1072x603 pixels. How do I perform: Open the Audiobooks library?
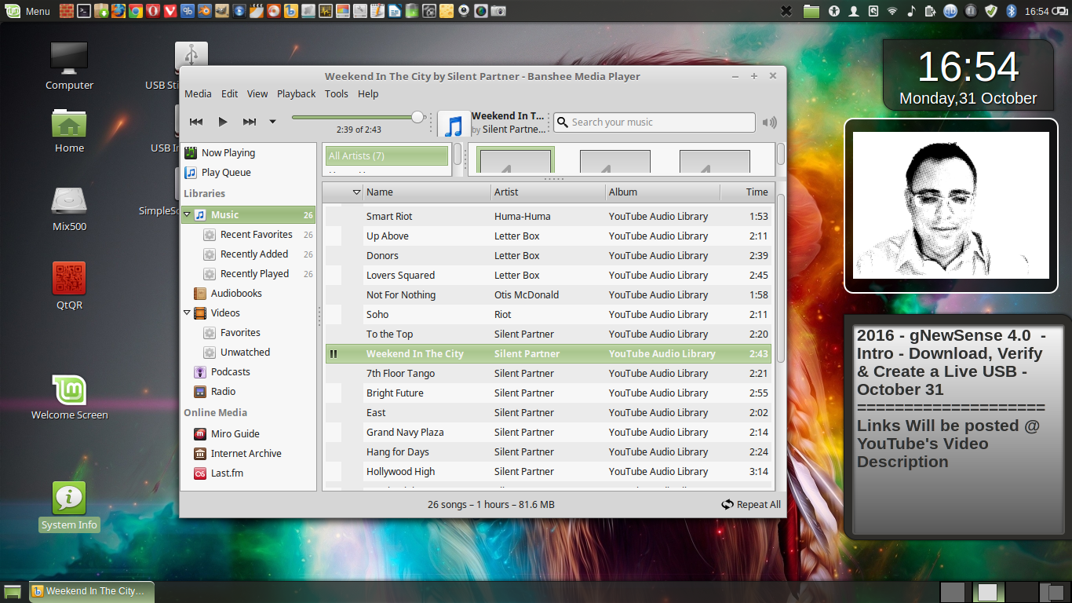point(249,294)
